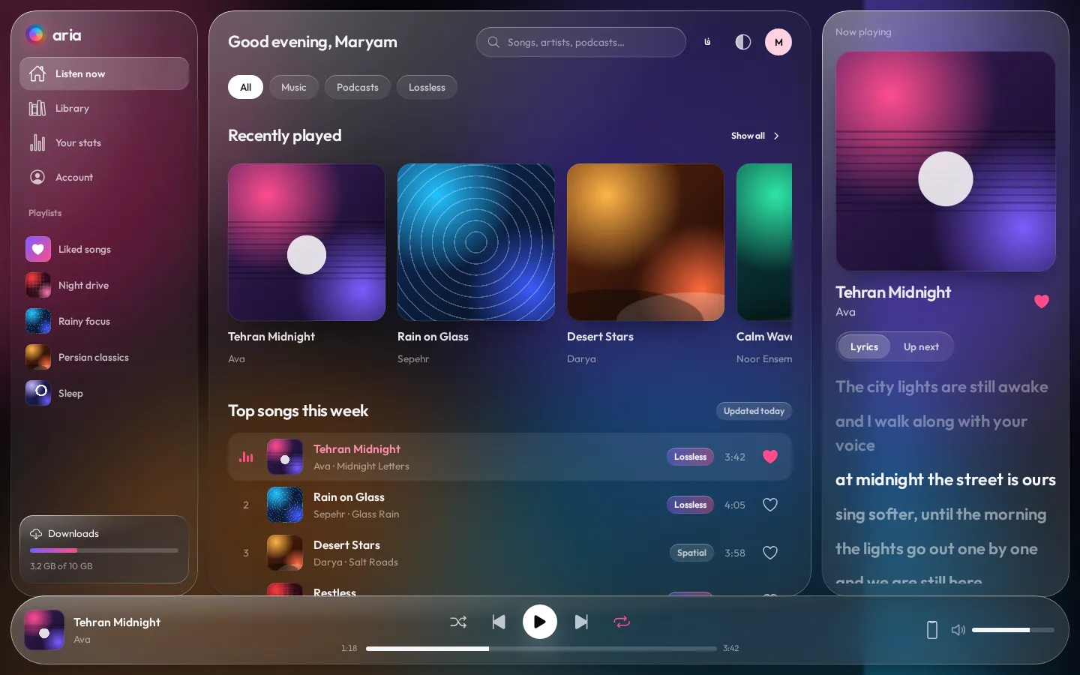Click the Updated today badge
1080x675 pixels.
click(x=754, y=411)
